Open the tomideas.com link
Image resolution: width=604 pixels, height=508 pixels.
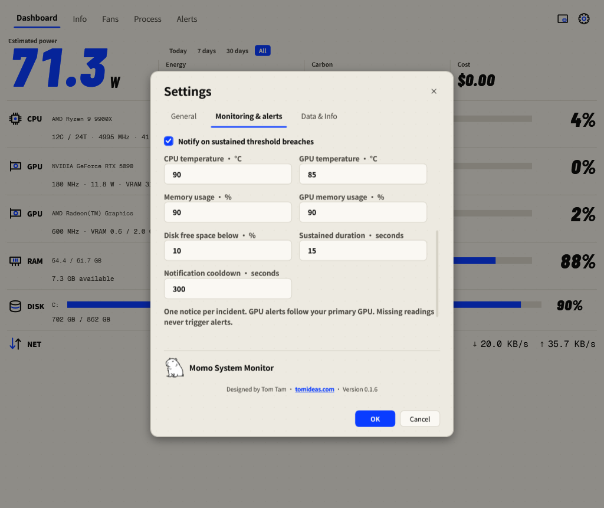click(315, 389)
